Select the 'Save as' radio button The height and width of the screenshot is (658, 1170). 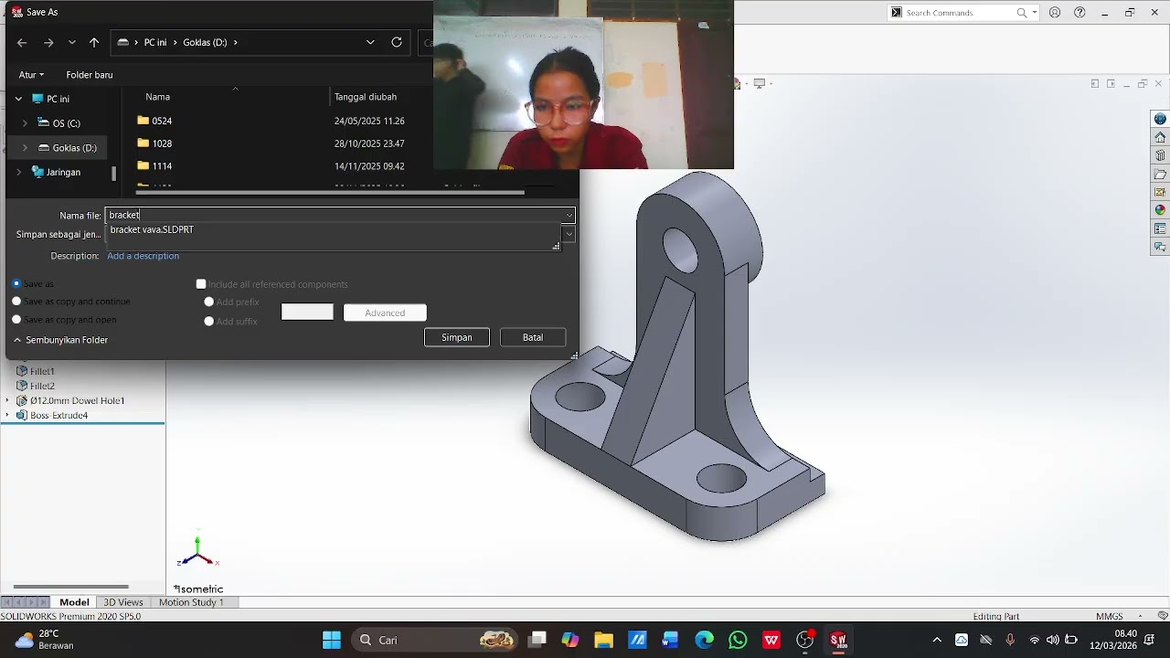point(16,283)
